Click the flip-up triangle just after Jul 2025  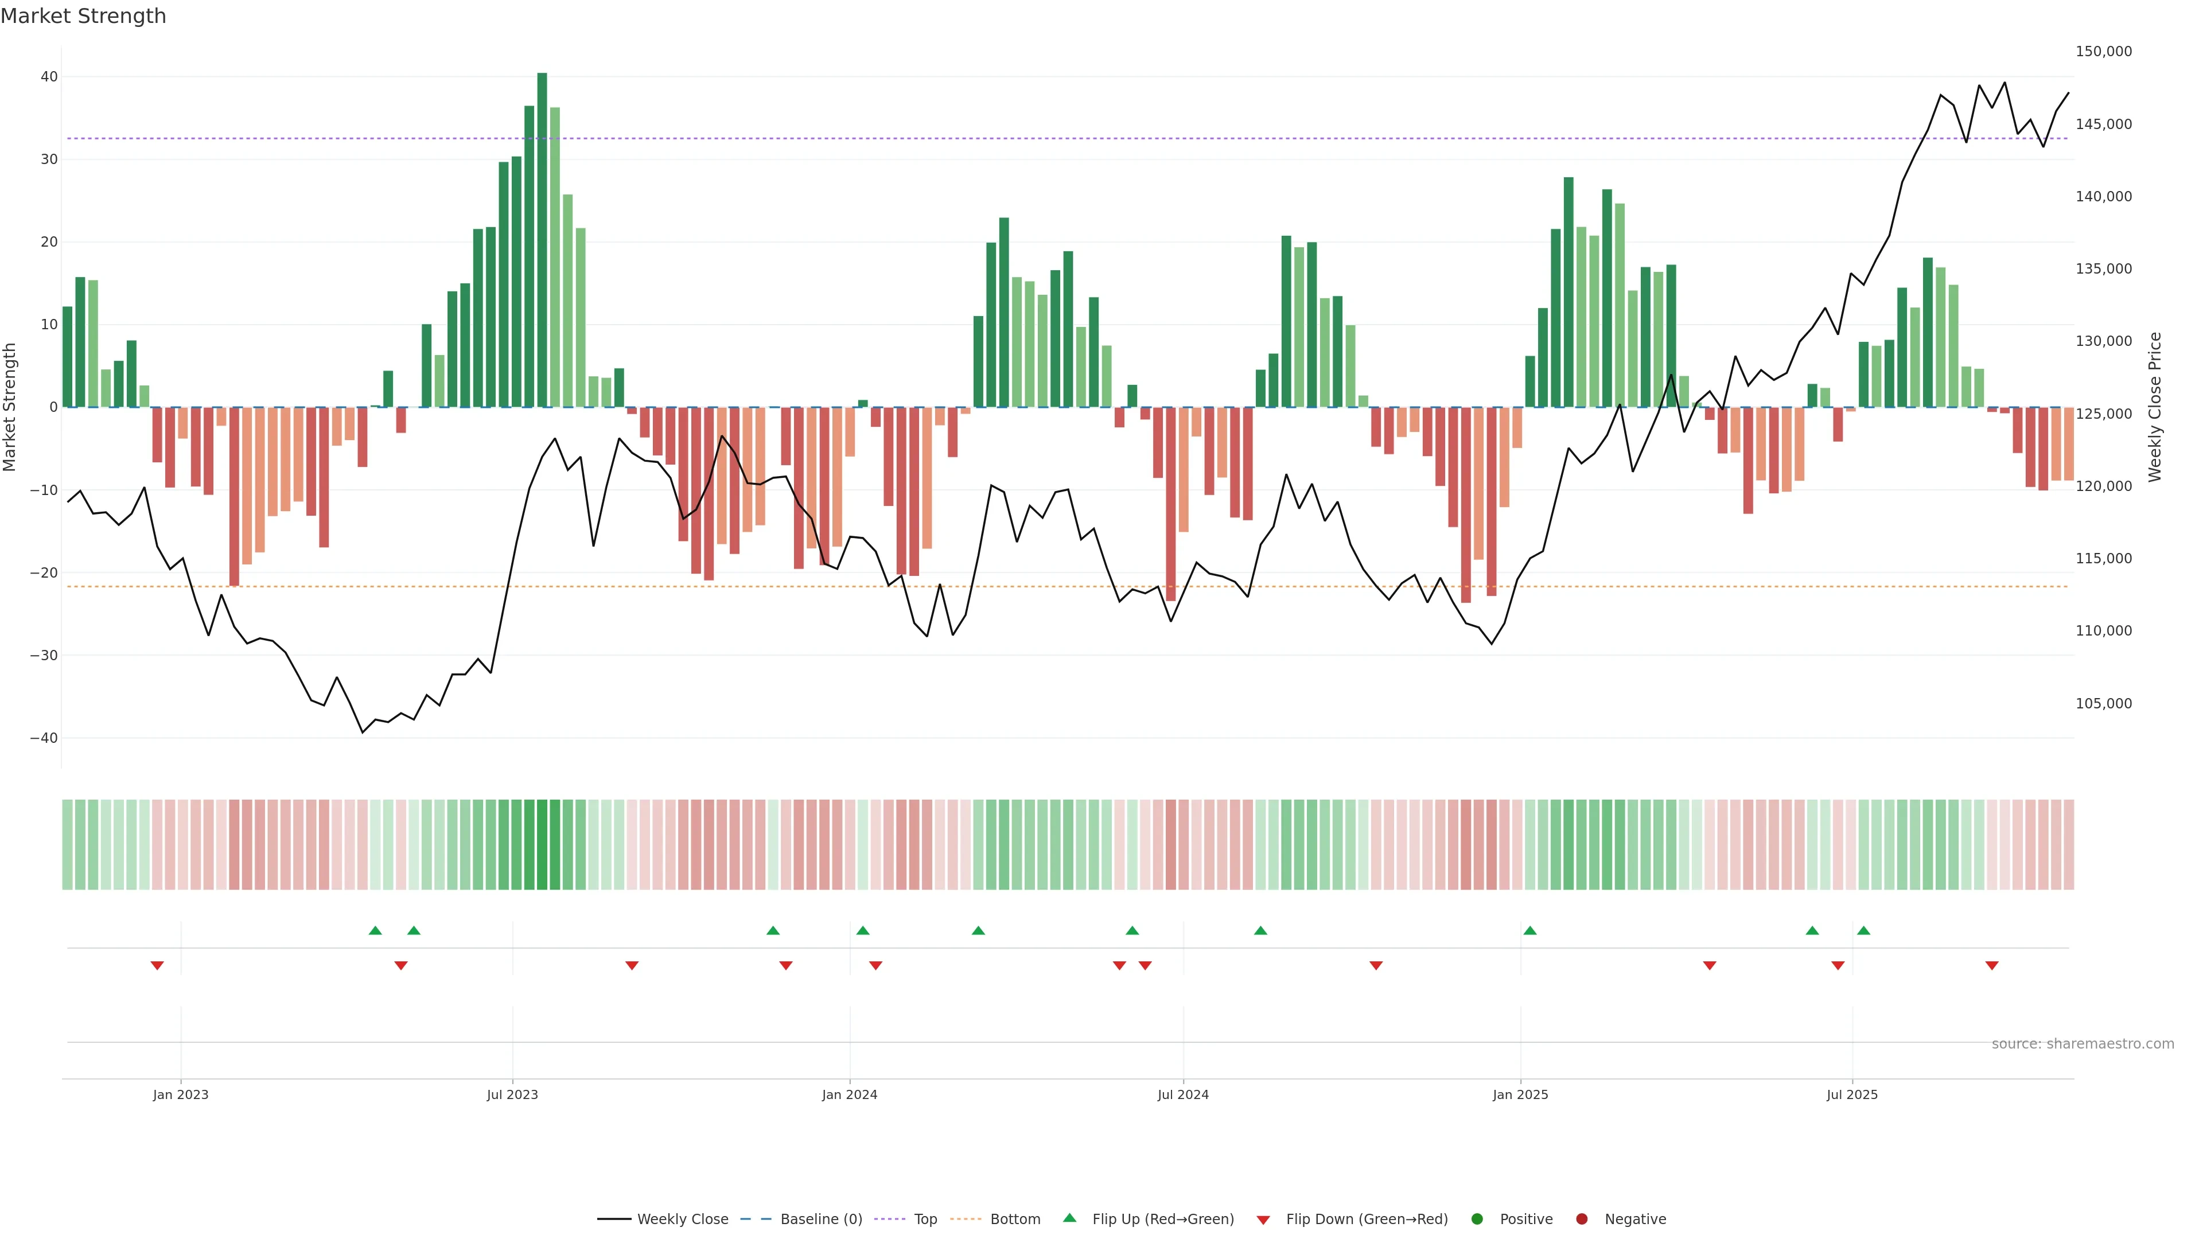coord(1863,930)
